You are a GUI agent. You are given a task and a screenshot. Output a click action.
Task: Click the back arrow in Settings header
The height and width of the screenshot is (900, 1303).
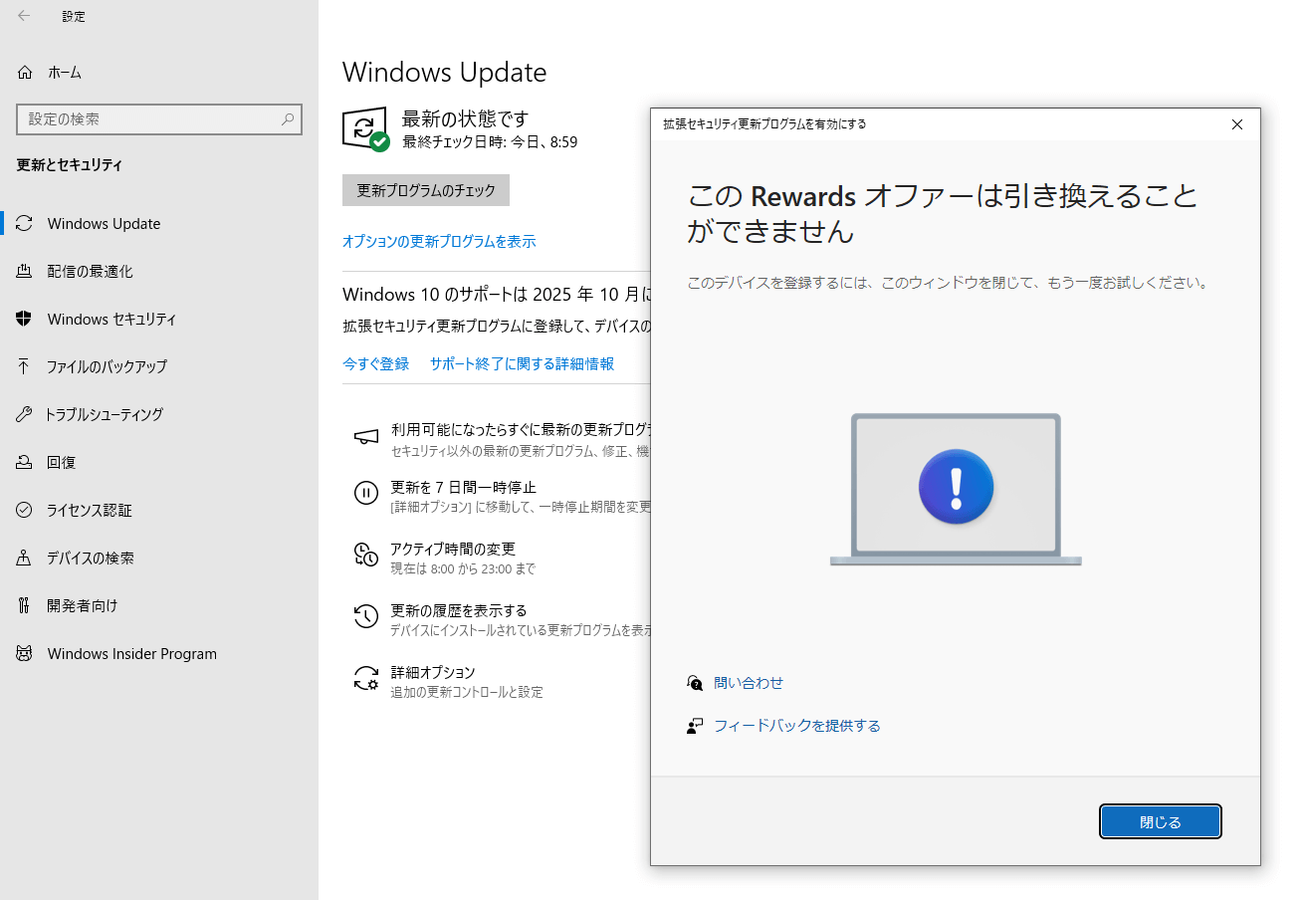click(x=24, y=16)
